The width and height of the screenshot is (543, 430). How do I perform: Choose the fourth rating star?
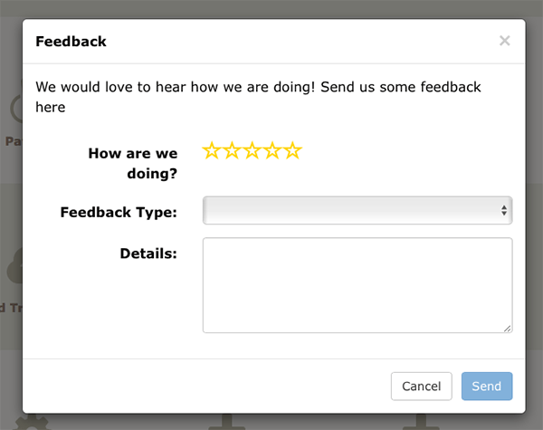272,150
